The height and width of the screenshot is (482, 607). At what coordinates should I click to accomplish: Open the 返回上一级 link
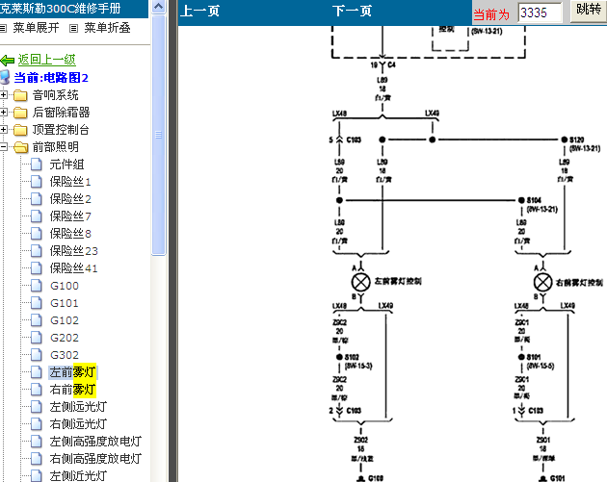(x=46, y=60)
